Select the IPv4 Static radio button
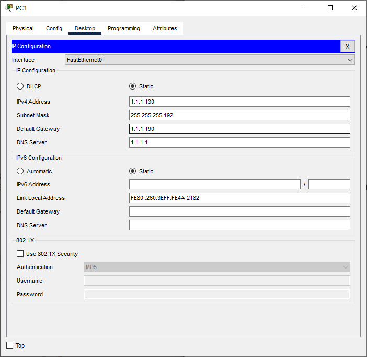The height and width of the screenshot is (357, 367). pos(132,86)
